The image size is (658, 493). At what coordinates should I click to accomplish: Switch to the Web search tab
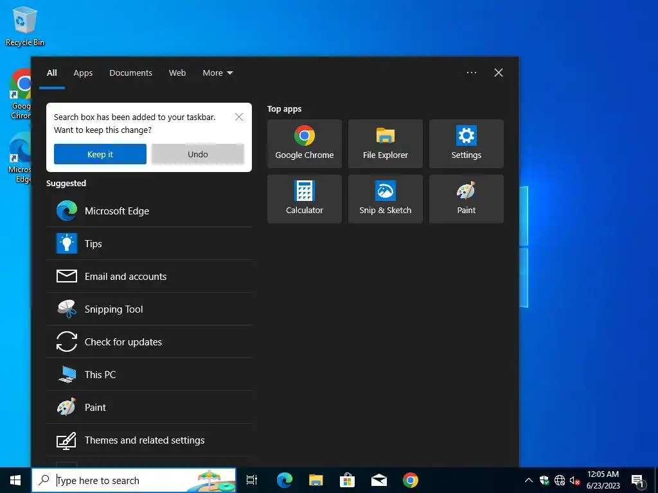pyautogui.click(x=177, y=73)
